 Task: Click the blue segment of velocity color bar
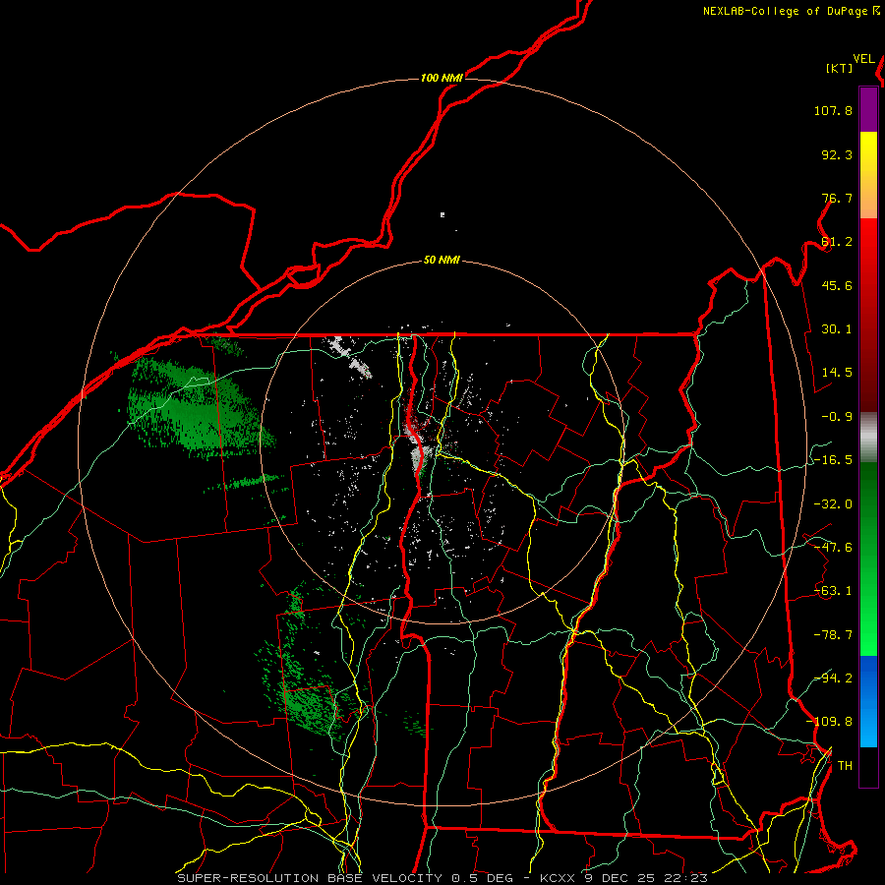pyautogui.click(x=868, y=701)
